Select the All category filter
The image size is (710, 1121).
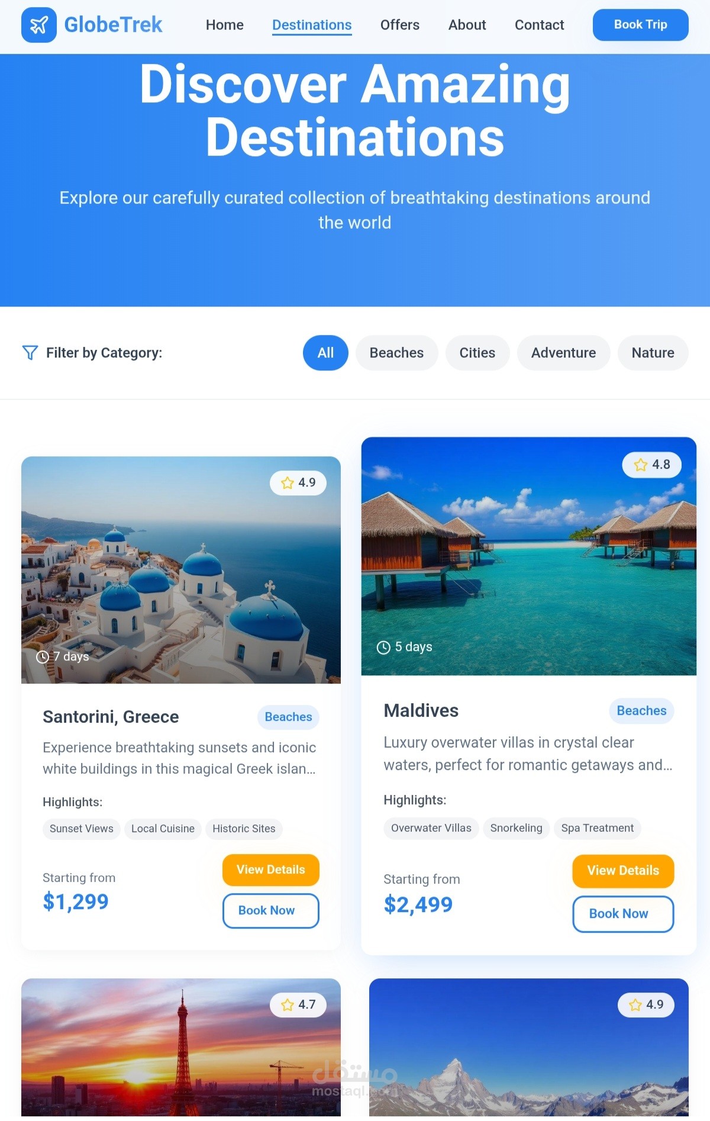click(x=325, y=353)
